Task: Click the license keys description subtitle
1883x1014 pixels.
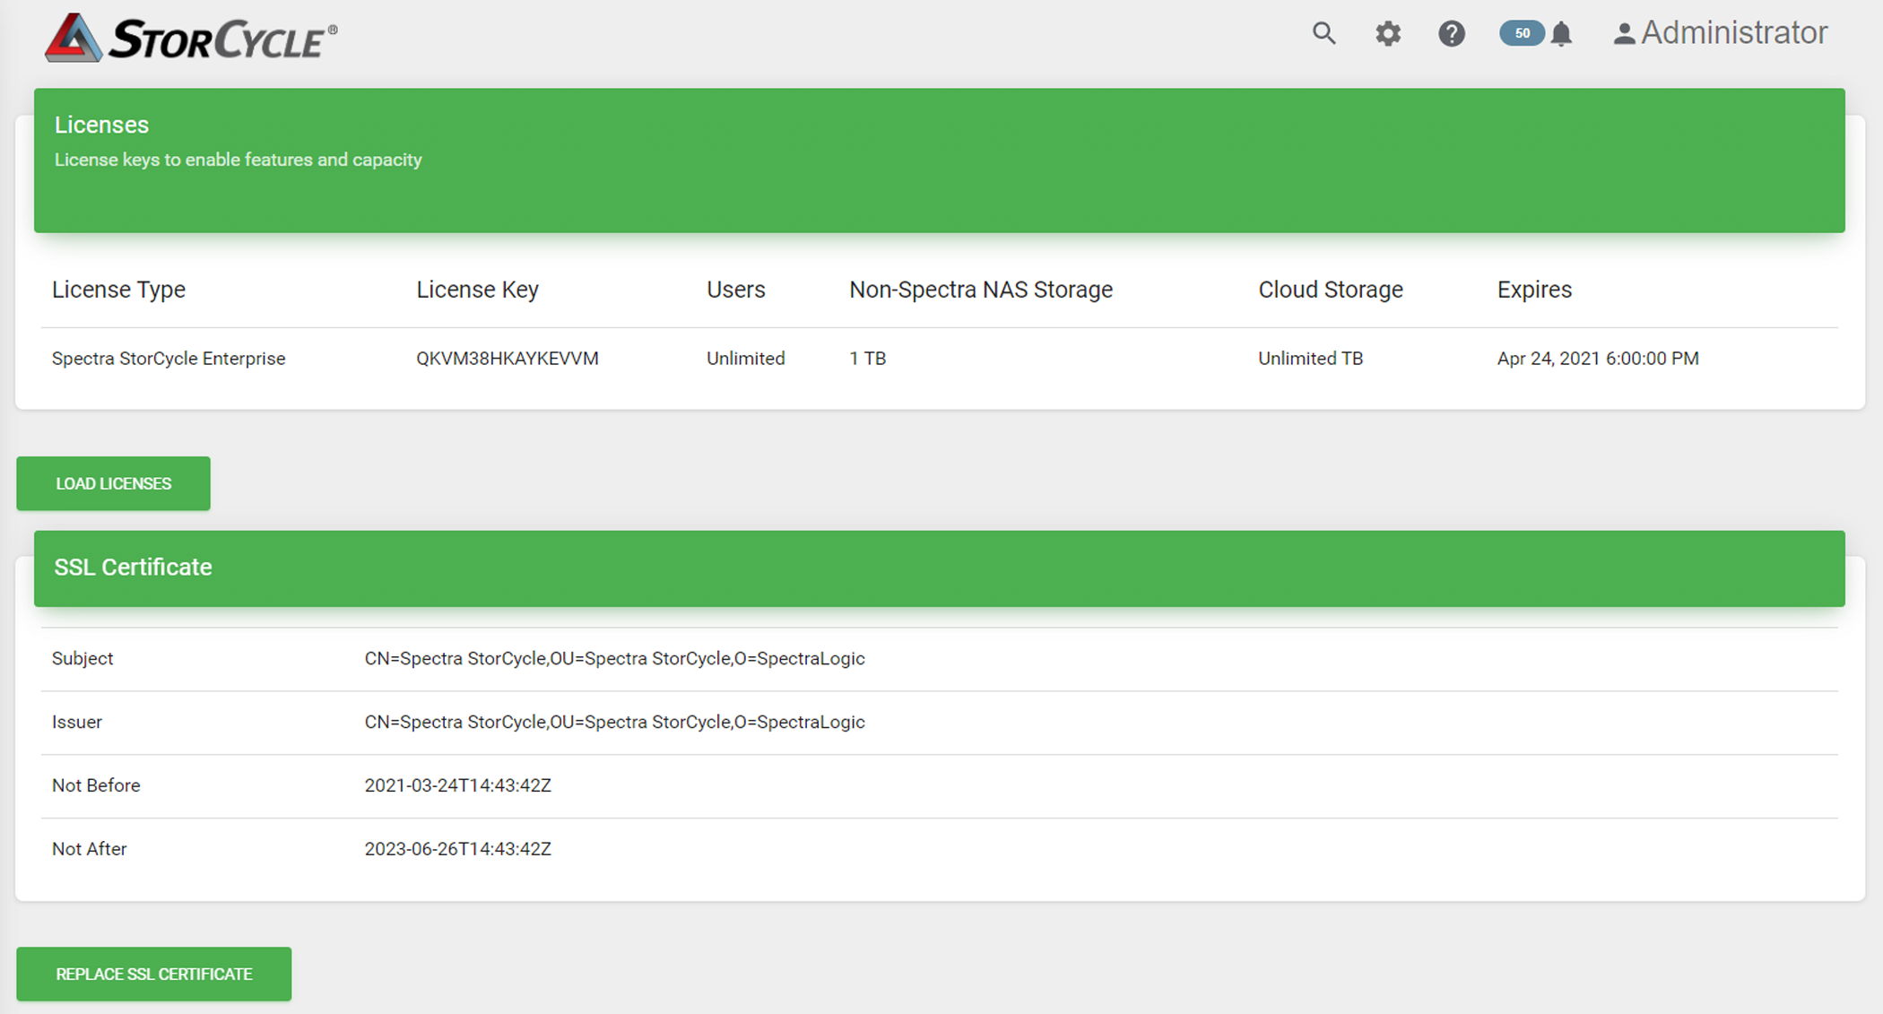Action: (x=238, y=160)
